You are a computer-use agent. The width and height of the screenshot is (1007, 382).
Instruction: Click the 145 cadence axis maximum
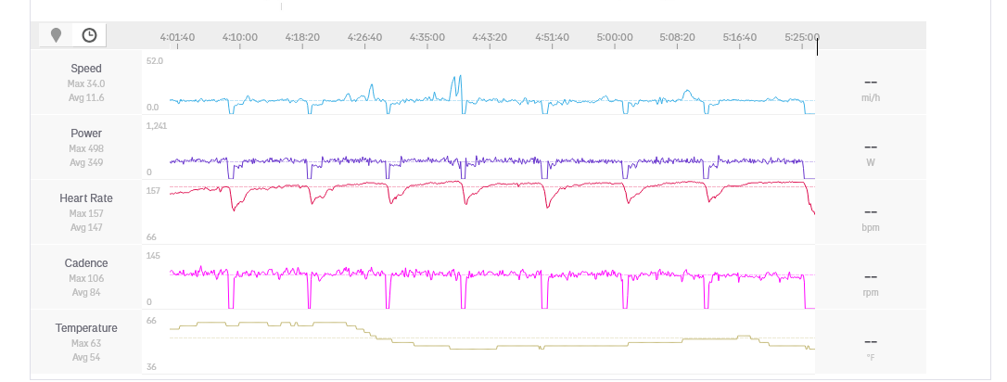(x=153, y=256)
